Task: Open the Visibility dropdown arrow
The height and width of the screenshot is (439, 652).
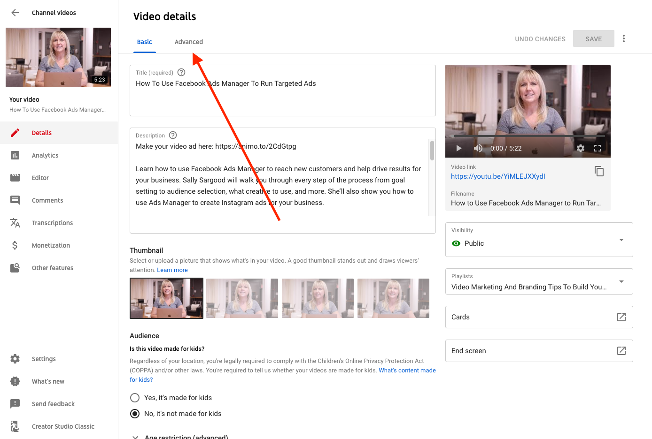Action: [x=621, y=240]
